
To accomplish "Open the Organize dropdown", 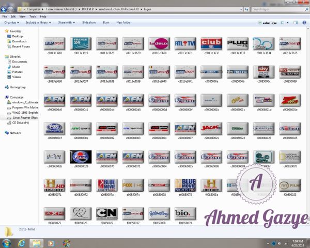I will coord(12,23).
